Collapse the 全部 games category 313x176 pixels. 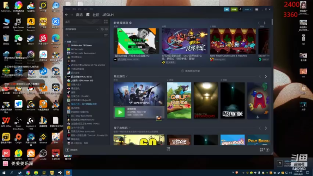click(65, 41)
